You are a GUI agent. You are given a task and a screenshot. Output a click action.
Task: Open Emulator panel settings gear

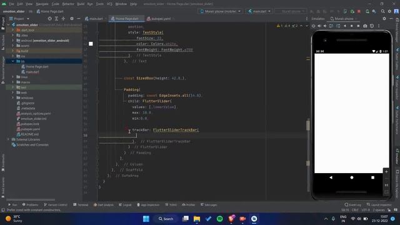click(384, 19)
